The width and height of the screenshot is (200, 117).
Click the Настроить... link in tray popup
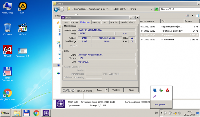(161, 105)
